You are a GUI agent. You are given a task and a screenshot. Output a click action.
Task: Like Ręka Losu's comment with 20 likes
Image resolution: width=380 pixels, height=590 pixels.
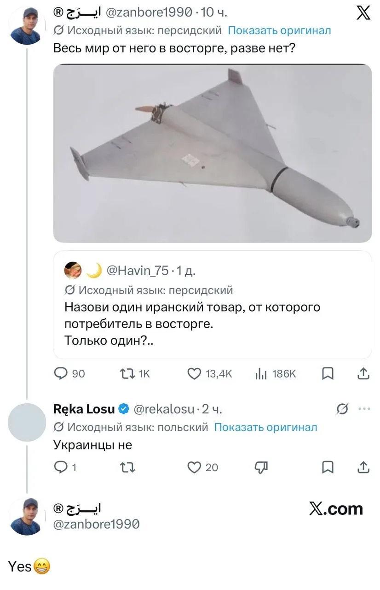pyautogui.click(x=195, y=467)
